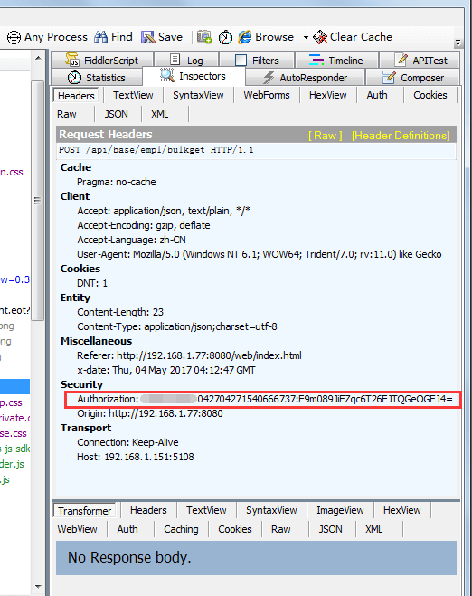Switch to request Raw tab
This screenshot has width=472, height=596.
click(x=67, y=114)
